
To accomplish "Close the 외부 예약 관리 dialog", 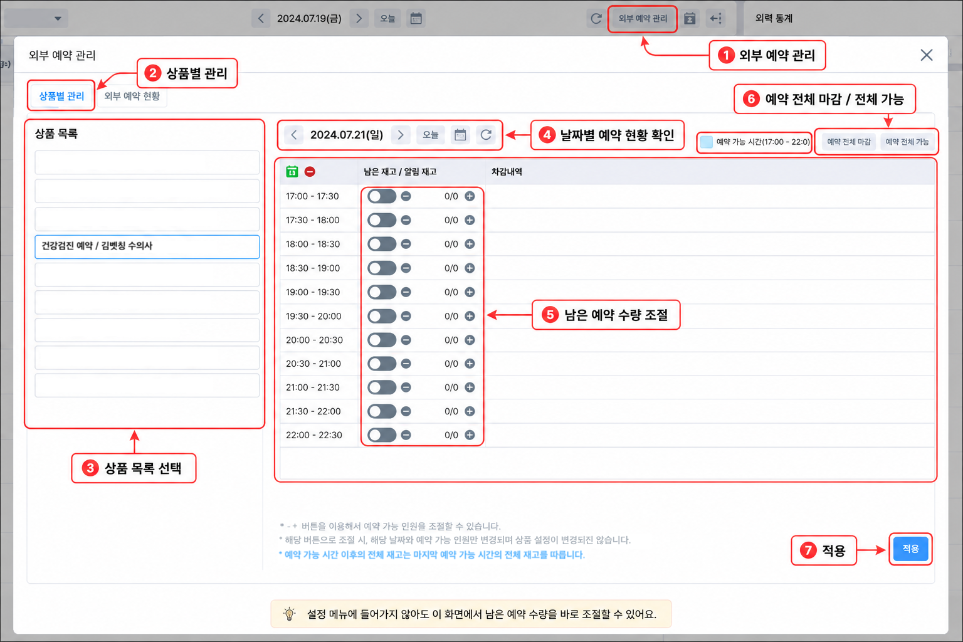I will tap(926, 55).
